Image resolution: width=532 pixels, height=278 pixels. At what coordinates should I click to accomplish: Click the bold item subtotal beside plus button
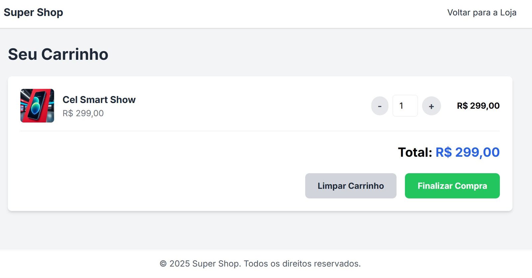[478, 106]
